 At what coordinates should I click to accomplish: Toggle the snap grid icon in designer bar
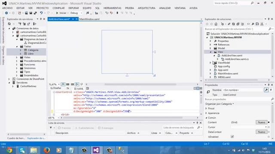pos(68,84)
